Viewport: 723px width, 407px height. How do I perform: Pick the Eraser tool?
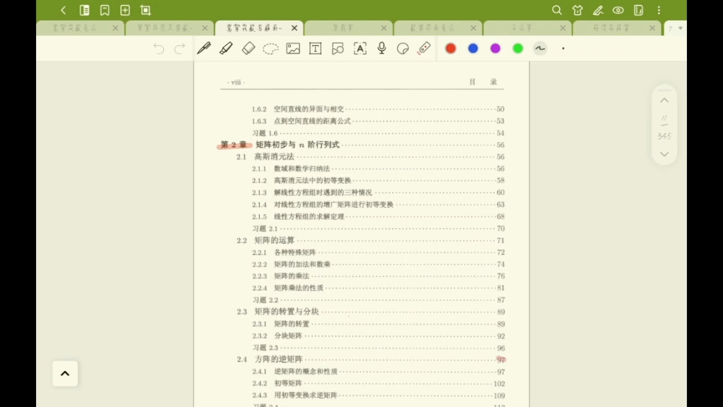[x=249, y=48]
